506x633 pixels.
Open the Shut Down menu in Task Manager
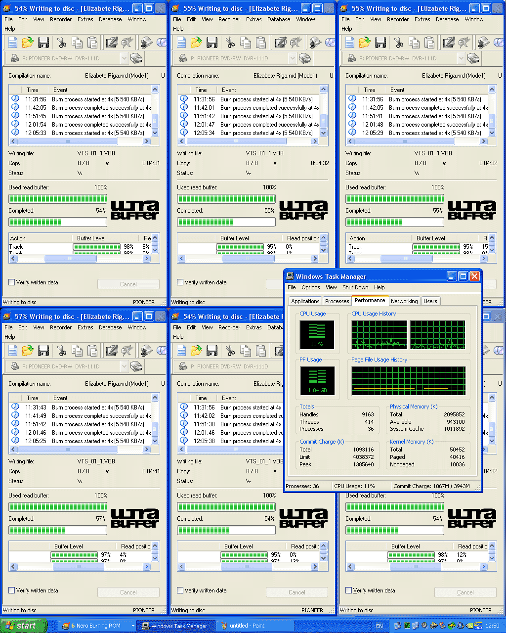[x=355, y=287]
